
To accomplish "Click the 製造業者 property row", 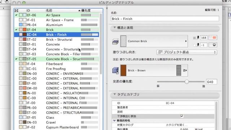I will [x=163, y=108].
